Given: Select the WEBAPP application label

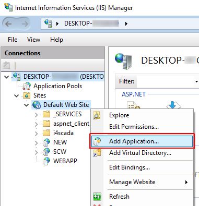Looking at the screenshot, I should 65,161.
